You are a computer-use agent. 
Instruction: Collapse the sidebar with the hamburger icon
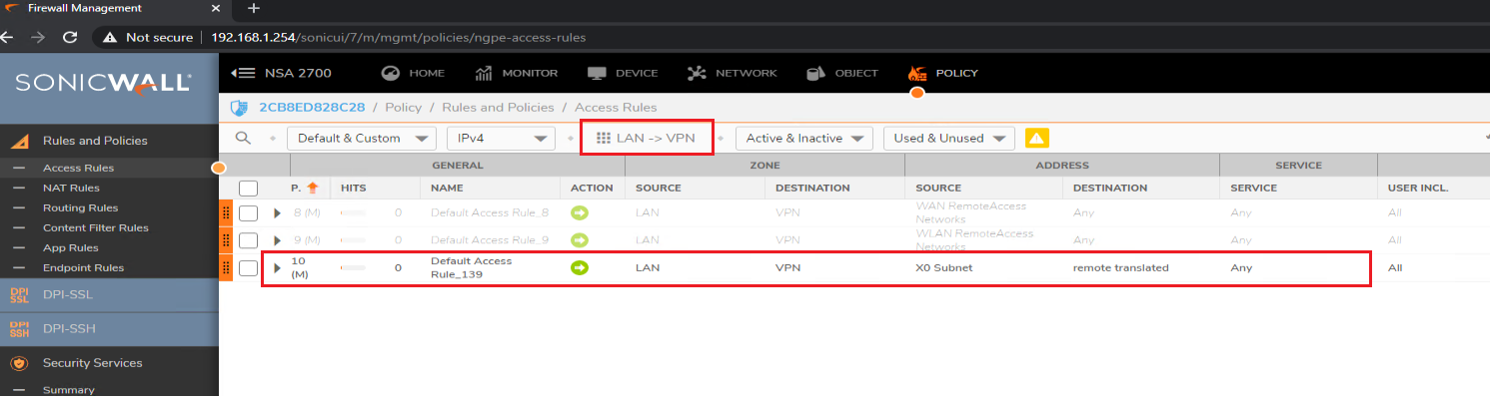click(243, 73)
